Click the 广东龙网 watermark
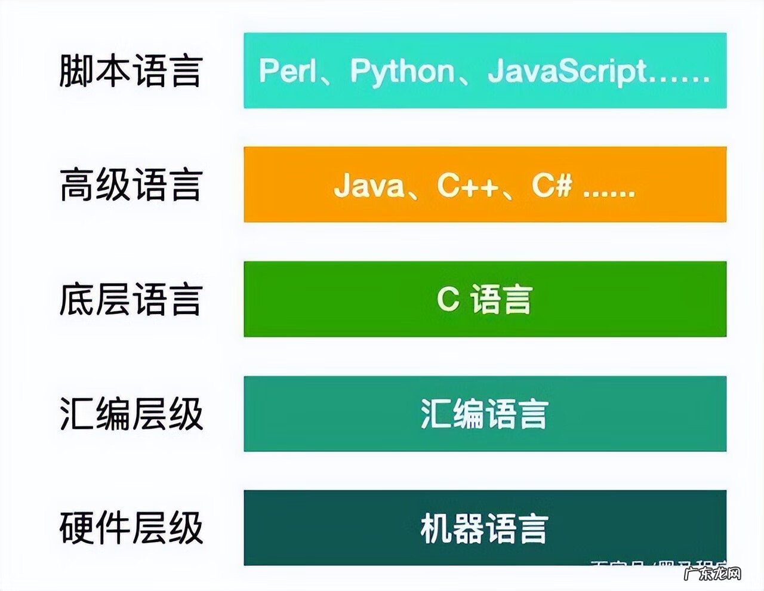Viewport: 764px width, 591px height. [712, 575]
